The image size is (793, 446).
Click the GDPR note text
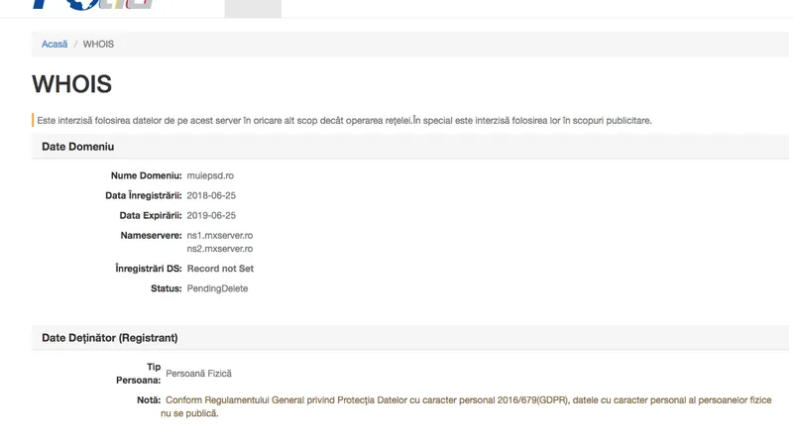[x=466, y=406]
